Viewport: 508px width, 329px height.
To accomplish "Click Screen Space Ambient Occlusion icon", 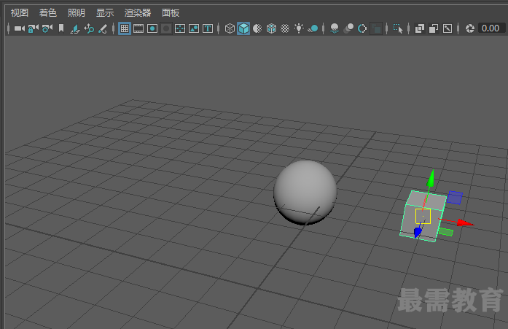I will tap(335, 28).
